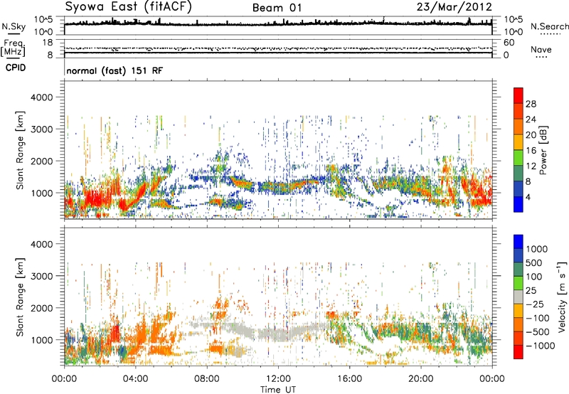The width and height of the screenshot is (569, 394).
Task: Click the 'normal (fast) 151 RF' text
Action: coord(115,70)
